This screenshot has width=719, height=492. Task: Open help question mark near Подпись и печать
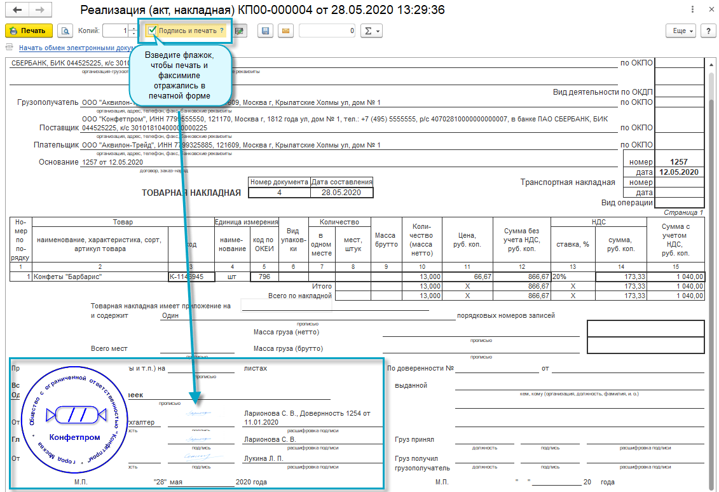[x=222, y=31]
